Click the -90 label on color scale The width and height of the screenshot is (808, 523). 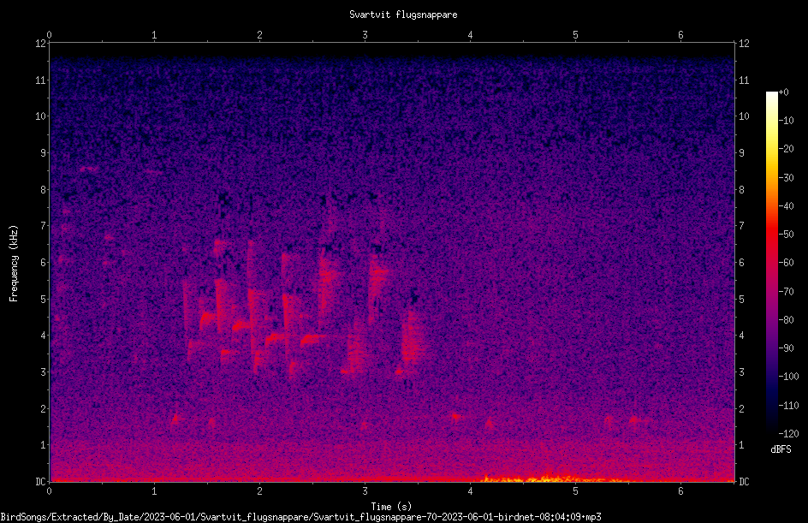[x=787, y=348]
